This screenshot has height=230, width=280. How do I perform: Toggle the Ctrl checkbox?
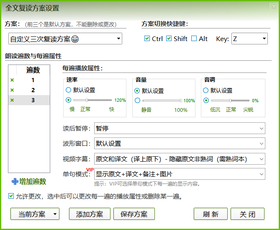[147, 39]
